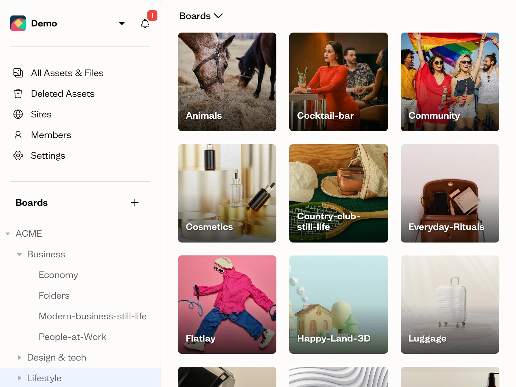Open the Cosmetics board thumbnail
516x387 pixels.
[x=227, y=193]
